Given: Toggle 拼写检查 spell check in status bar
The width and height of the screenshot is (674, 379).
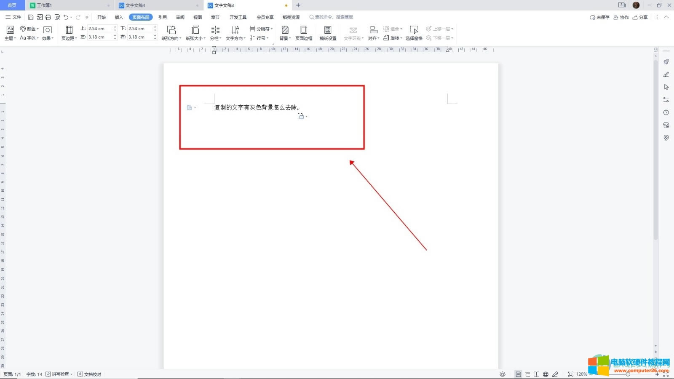Looking at the screenshot, I should [59, 374].
